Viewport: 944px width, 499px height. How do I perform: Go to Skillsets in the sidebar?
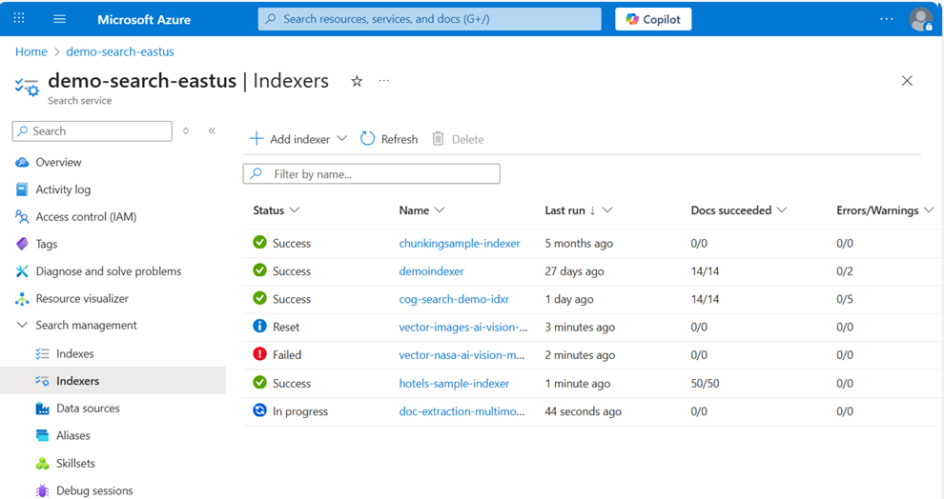[74, 463]
